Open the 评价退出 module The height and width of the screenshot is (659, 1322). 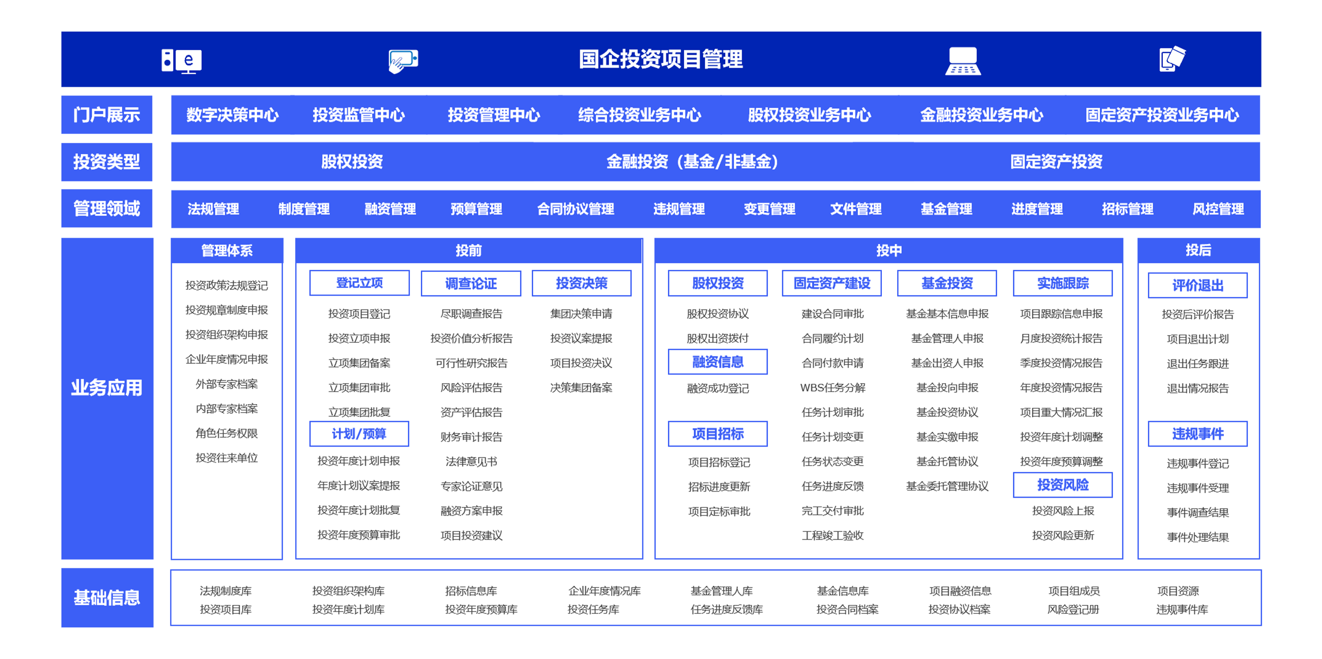1198,285
